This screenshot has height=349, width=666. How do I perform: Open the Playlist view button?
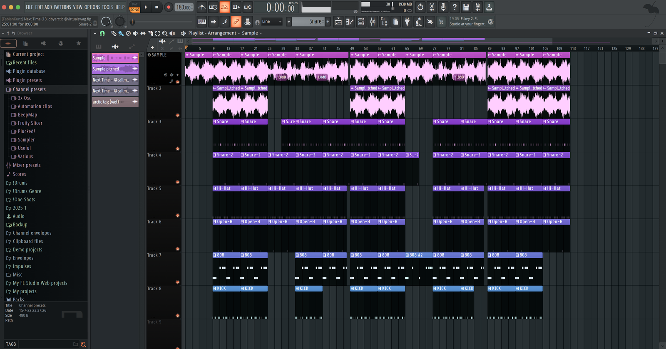[x=338, y=22]
